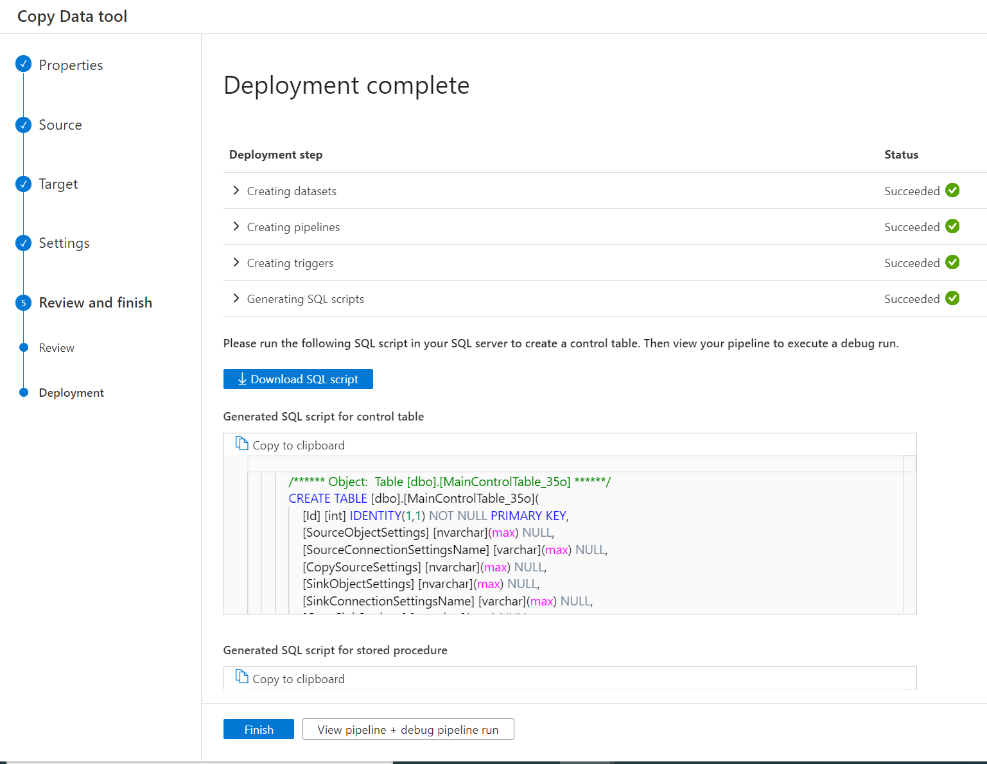Click the Target step indicator
The image size is (987, 764).
[x=23, y=184]
